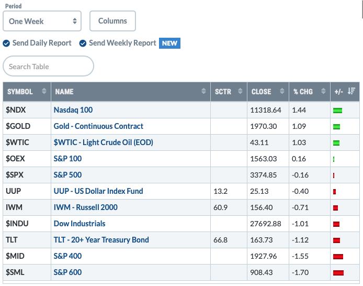Sort table by % CHG column arrows

(x=323, y=91)
